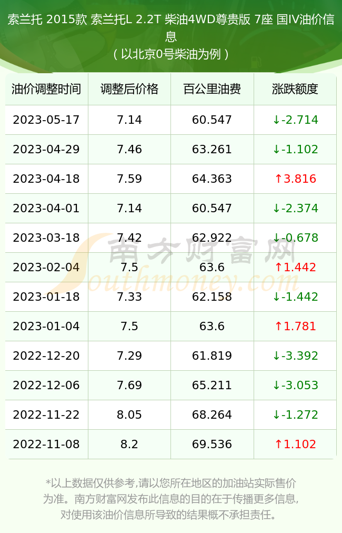The image size is (342, 533).
Task: Click price 8.05 in the 2022-11-22 row
Action: (129, 414)
